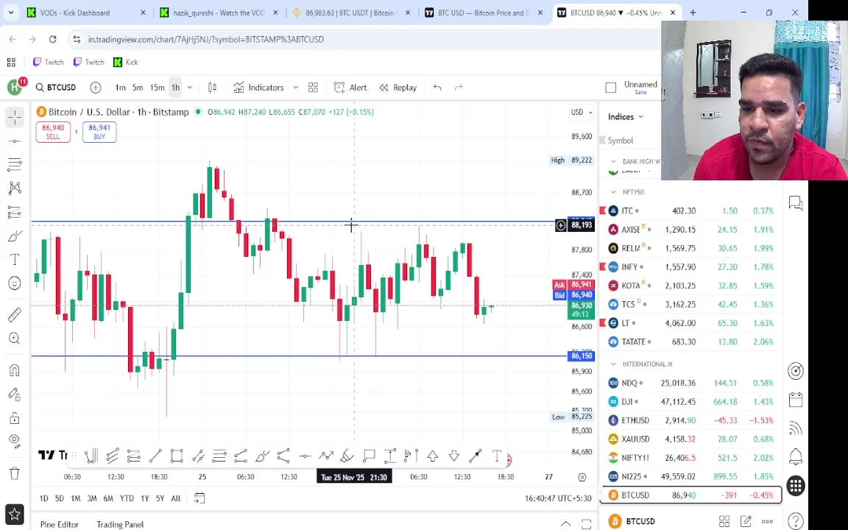Open the layout setup square icon
The height and width of the screenshot is (530, 848).
tap(610, 88)
